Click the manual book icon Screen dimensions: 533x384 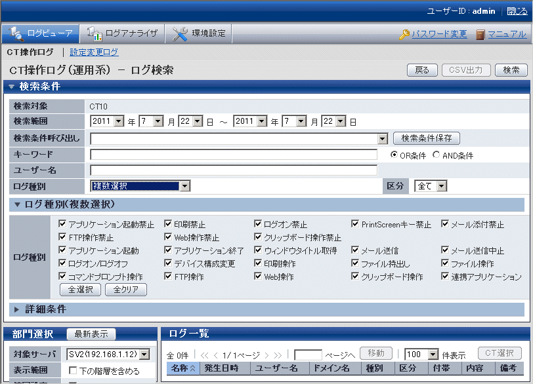point(480,34)
